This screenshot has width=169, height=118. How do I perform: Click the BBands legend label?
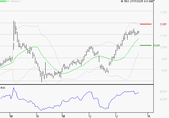point(15,1)
